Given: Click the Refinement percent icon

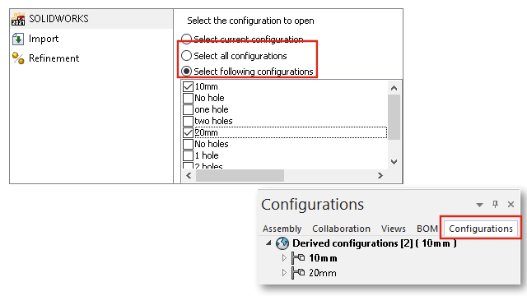Looking at the screenshot, I should (18, 58).
